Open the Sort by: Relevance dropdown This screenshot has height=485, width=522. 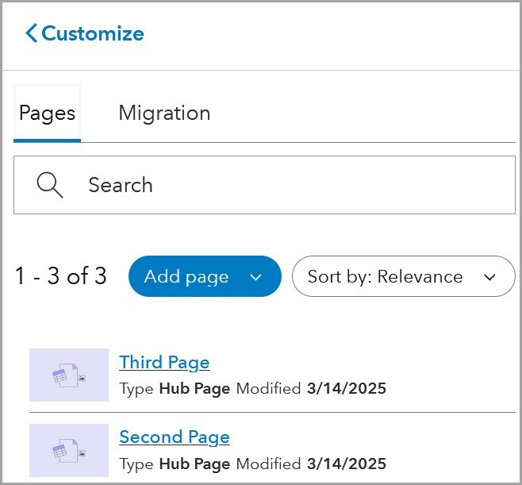point(404,276)
